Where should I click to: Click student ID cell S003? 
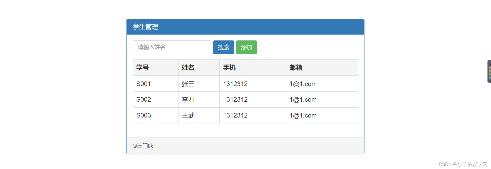[155, 115]
